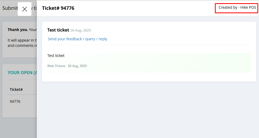Open the Send your feedback / query / reply link

point(77,39)
